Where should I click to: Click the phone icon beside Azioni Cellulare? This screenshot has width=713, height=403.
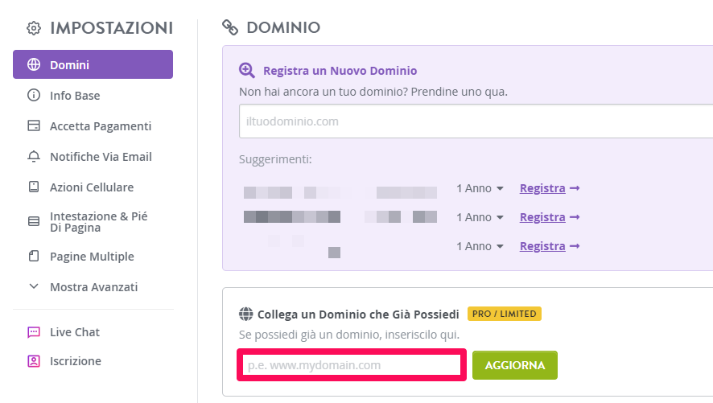tap(34, 187)
